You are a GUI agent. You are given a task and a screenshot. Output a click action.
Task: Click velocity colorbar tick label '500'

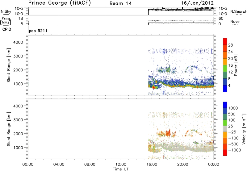232,114
